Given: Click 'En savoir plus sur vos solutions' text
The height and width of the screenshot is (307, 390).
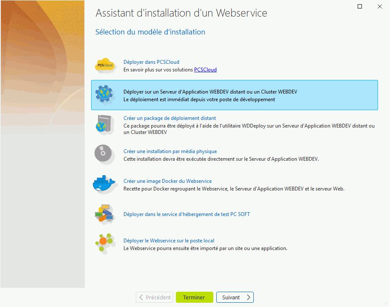Looking at the screenshot, I should pos(158,70).
